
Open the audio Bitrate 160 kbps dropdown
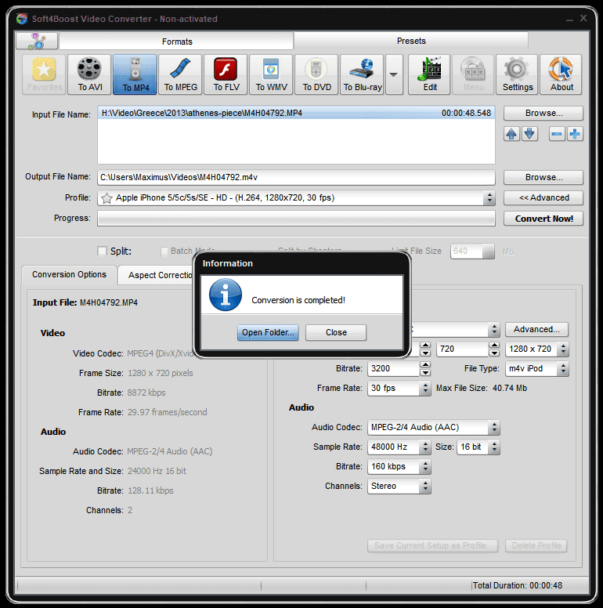[x=425, y=466]
